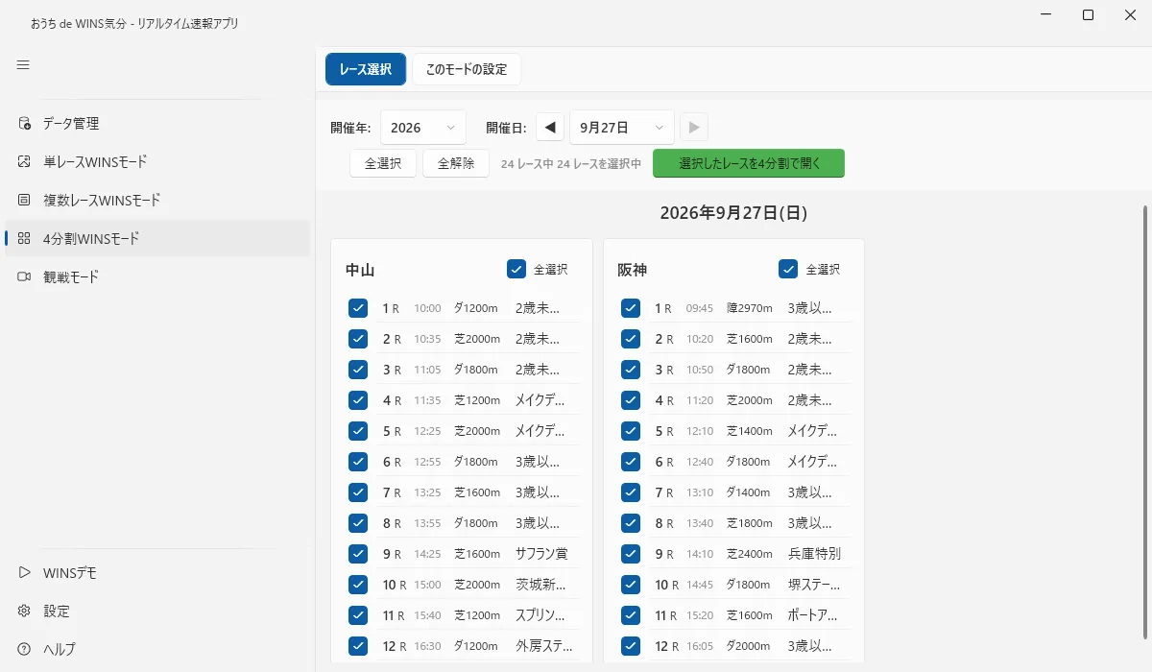Uncheck 阪神 11R 15:20 race
The image size is (1152, 672).
coord(631,615)
